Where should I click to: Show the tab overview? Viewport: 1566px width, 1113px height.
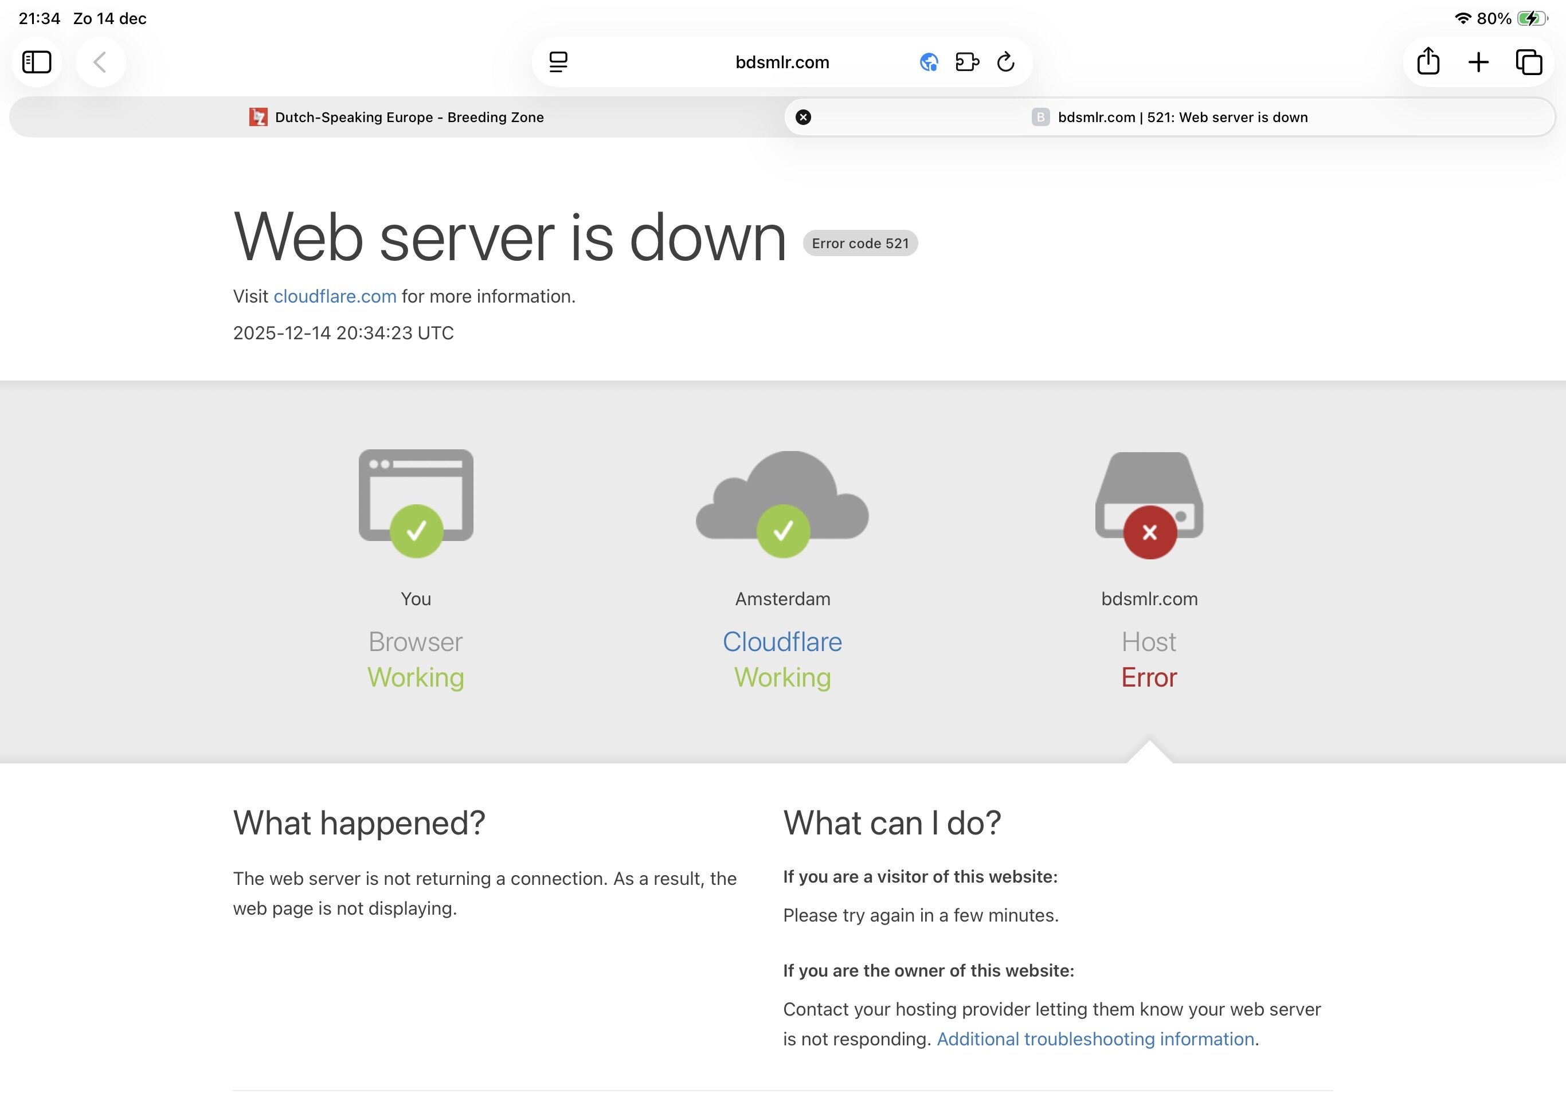point(1528,62)
